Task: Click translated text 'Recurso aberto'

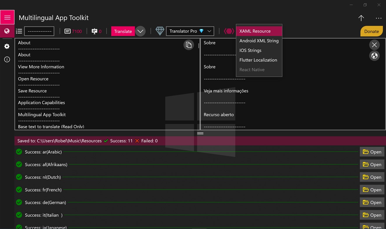Action: point(219,115)
